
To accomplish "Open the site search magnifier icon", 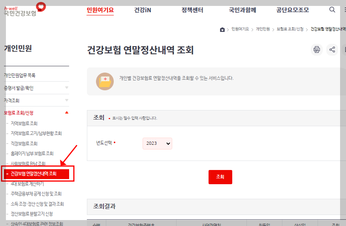I will click(x=332, y=10).
